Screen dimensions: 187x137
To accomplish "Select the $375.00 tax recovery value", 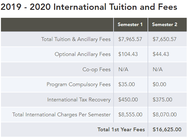I will tap(162, 99).
